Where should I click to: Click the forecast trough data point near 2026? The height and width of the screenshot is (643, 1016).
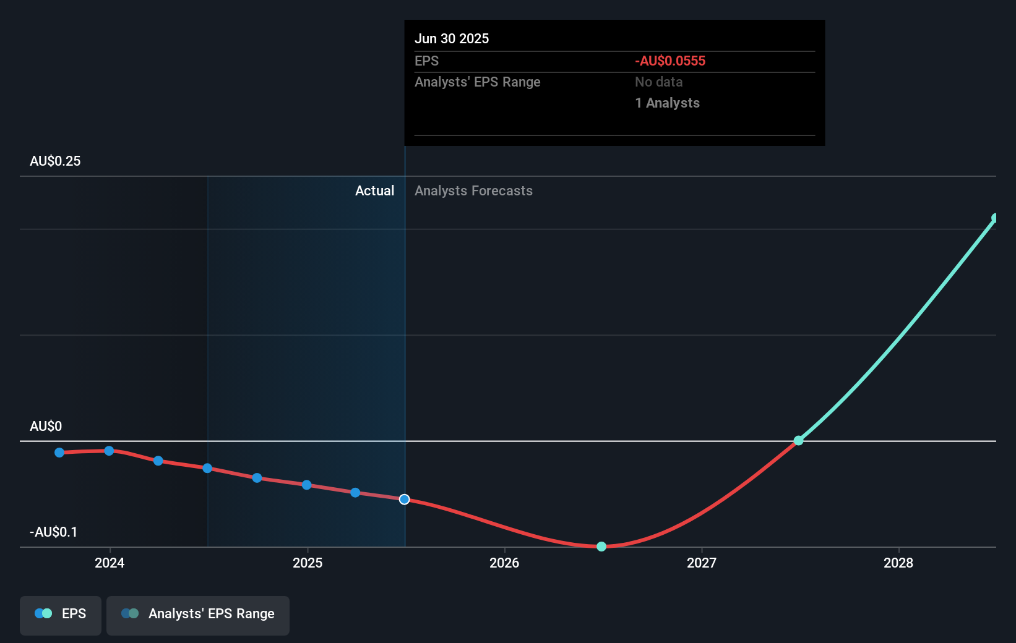(601, 547)
